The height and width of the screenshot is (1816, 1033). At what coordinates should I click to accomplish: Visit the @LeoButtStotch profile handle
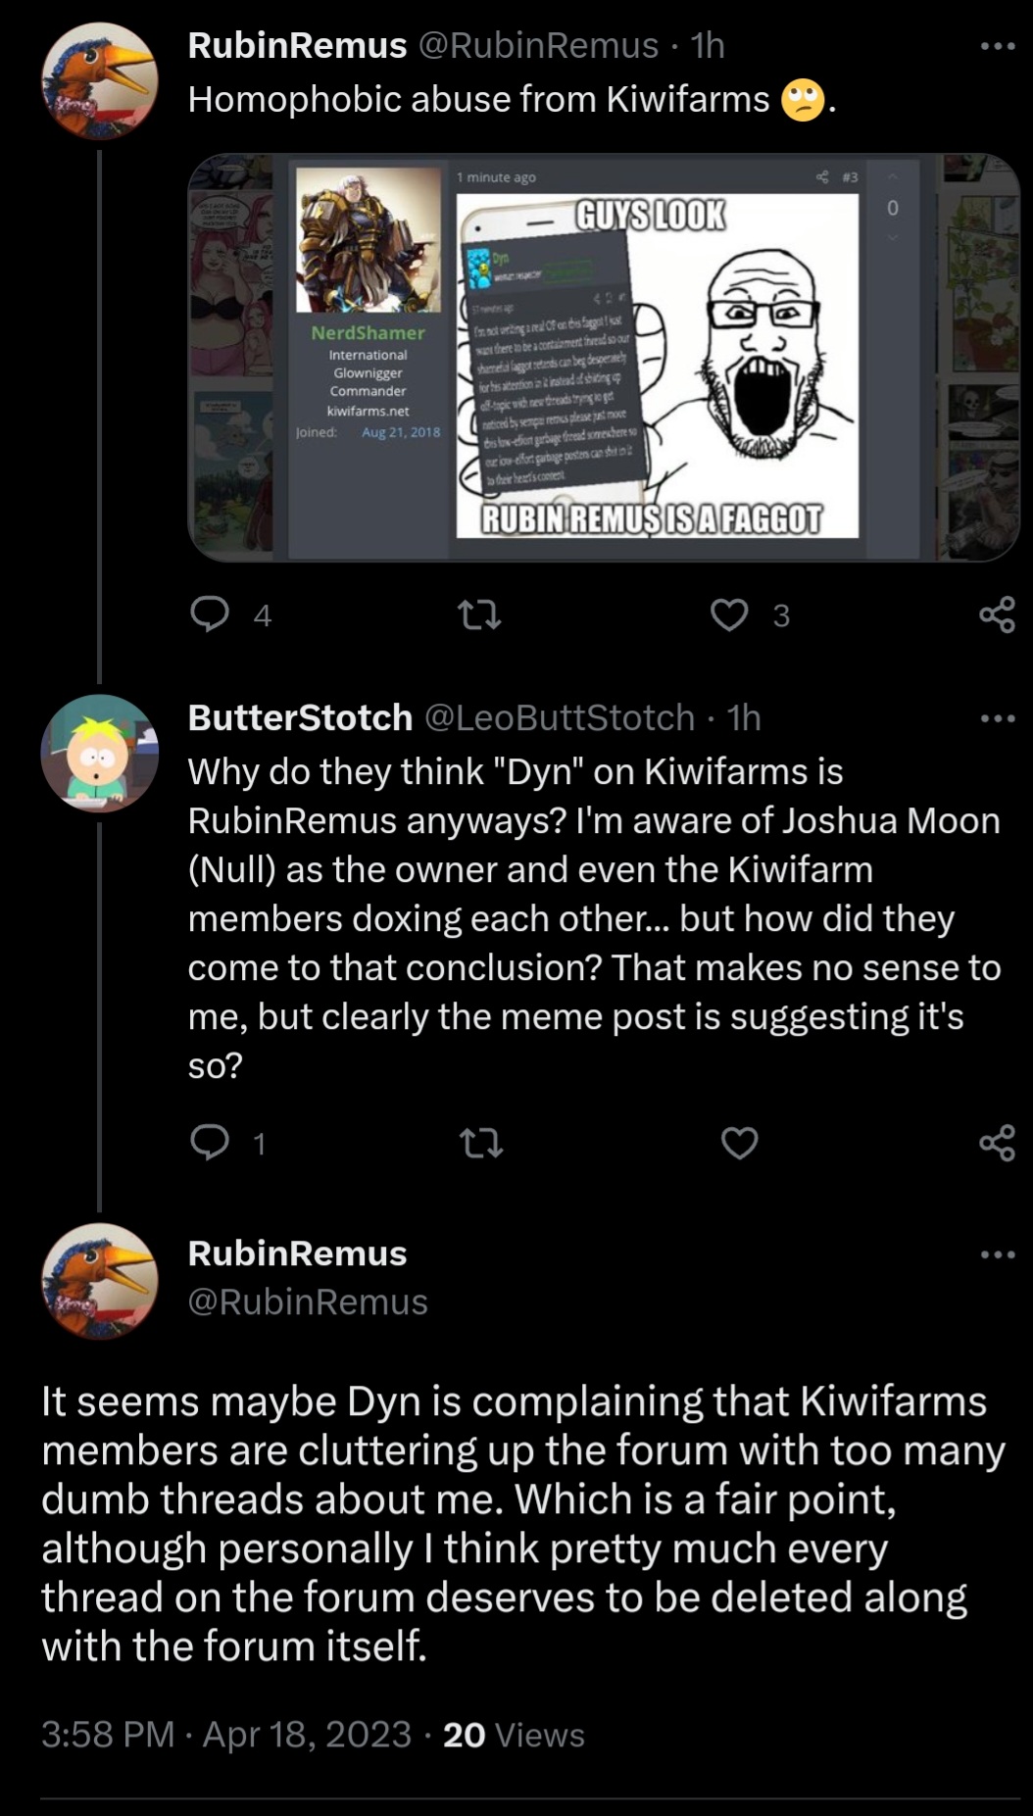pos(560,718)
